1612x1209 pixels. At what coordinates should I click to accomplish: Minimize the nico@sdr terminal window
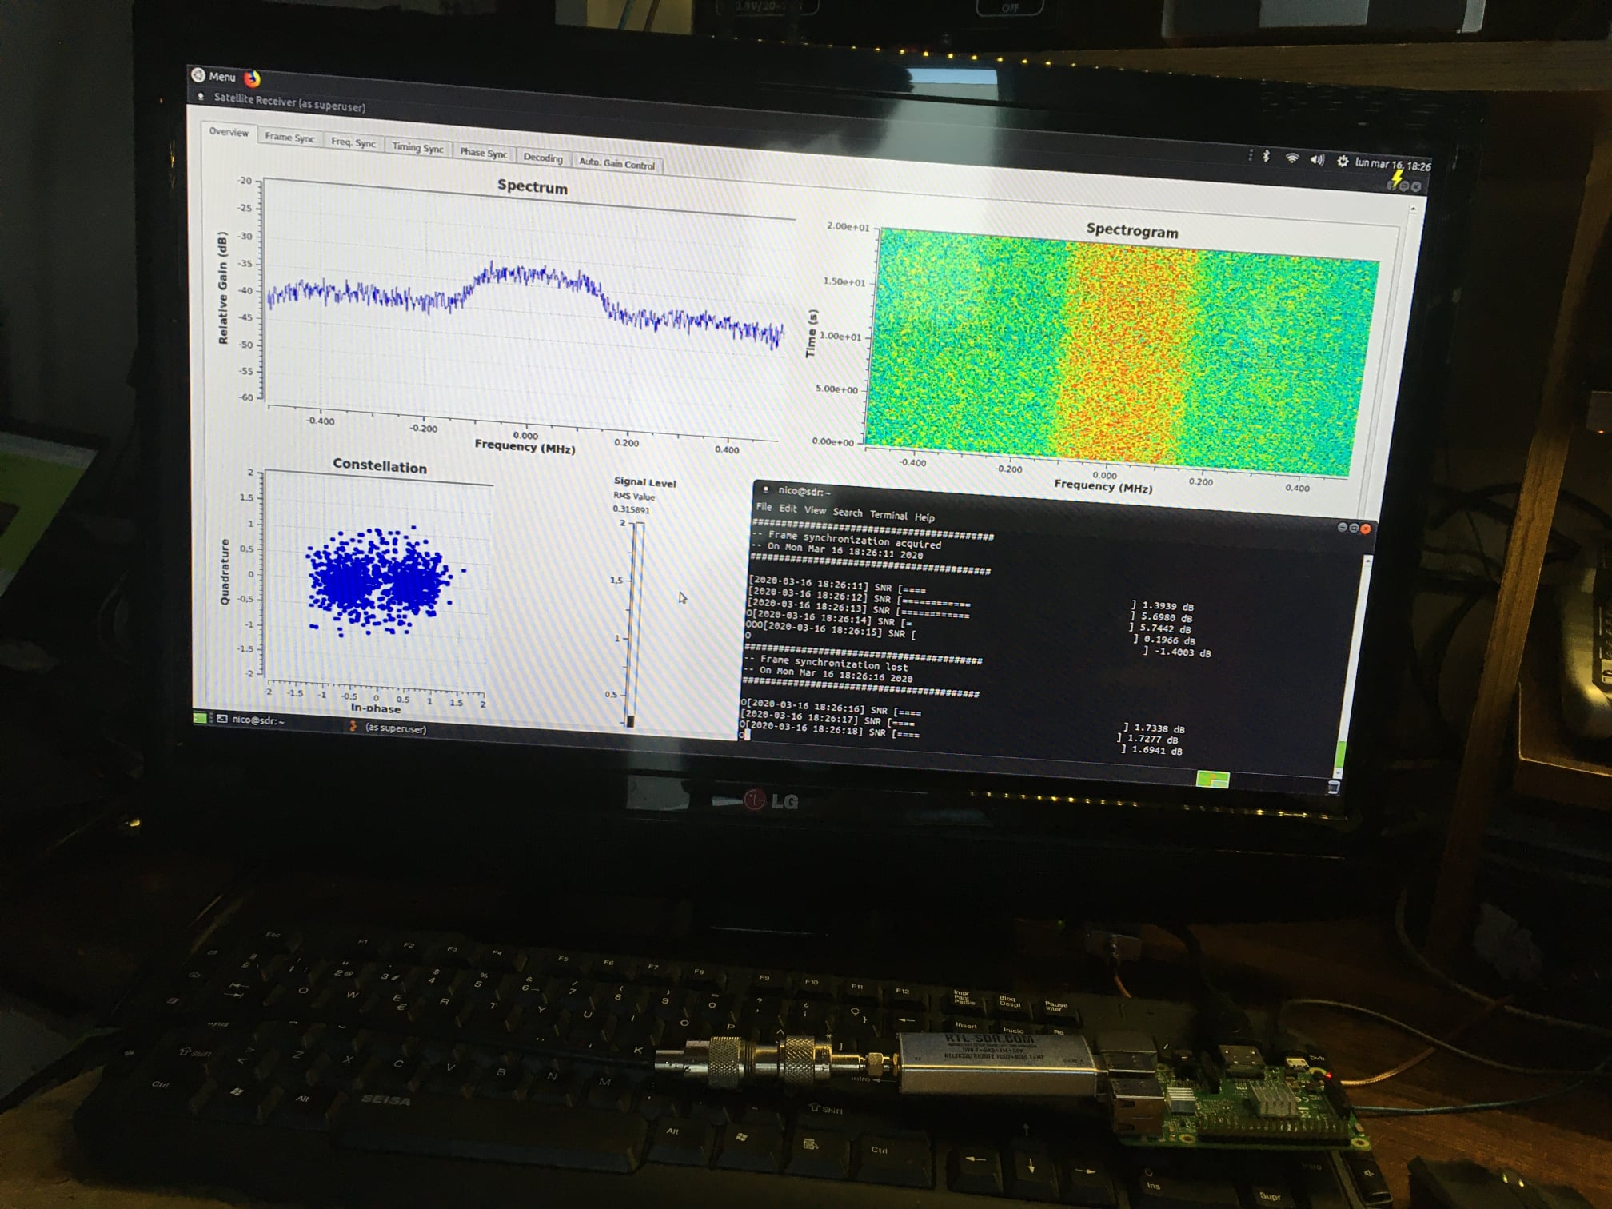(x=1343, y=527)
